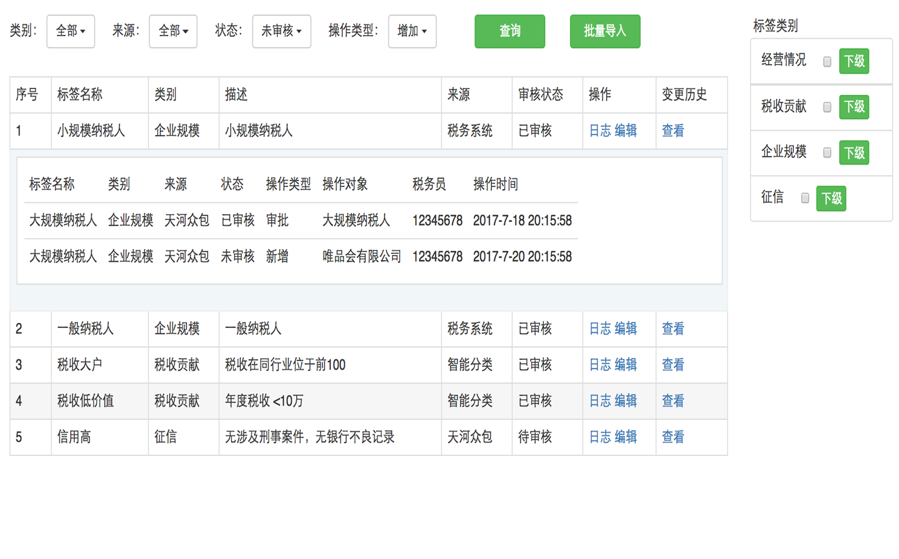
Task: Click 查看 for 税收低价值 change history
Action: [673, 401]
